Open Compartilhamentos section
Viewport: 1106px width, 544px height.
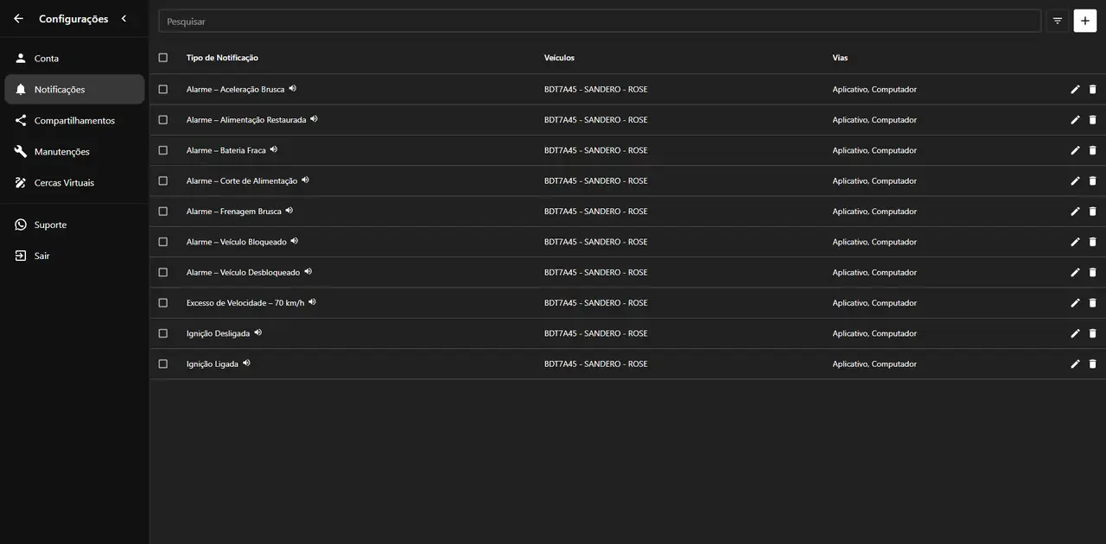point(74,121)
